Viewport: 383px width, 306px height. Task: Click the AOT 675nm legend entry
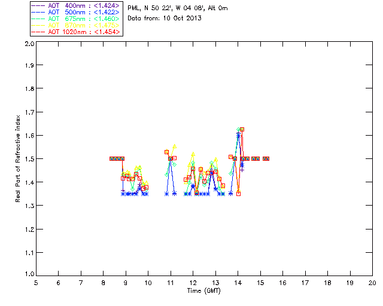coord(76,19)
